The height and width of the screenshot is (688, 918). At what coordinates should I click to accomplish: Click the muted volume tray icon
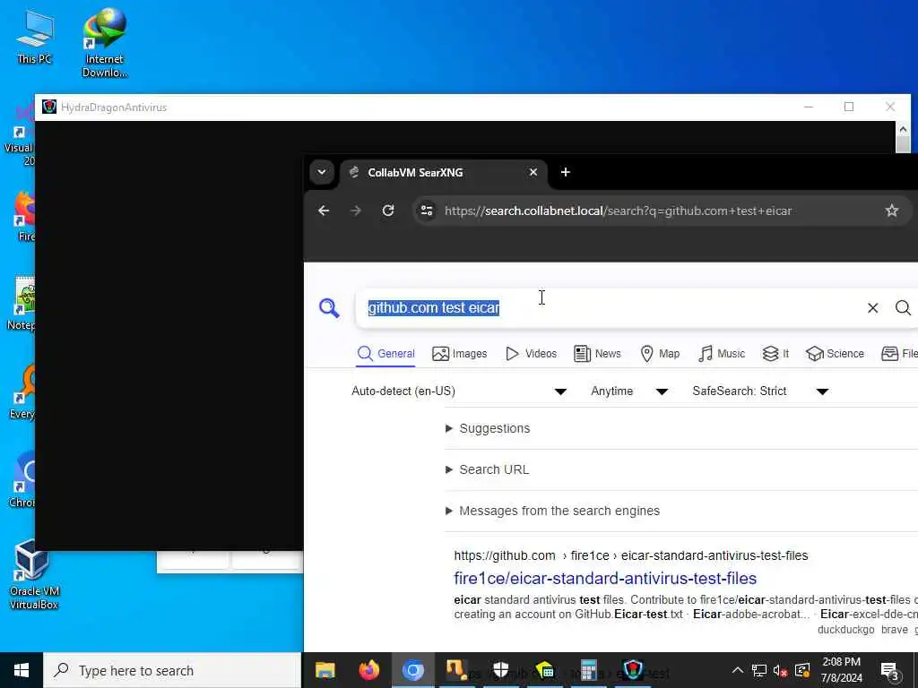tap(780, 670)
